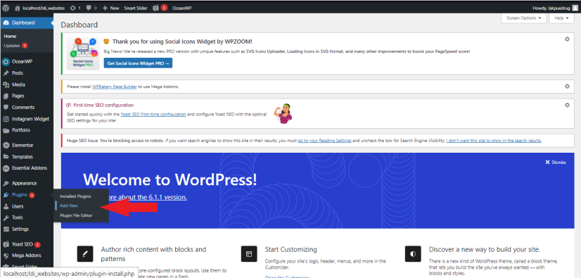Image resolution: width=581 pixels, height=278 pixels.
Task: Dismiss the Welcome to WordPress panel
Action: 556,163
